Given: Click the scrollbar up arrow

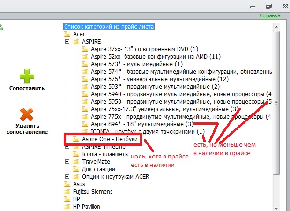Looking at the screenshot, I should coord(276,27).
